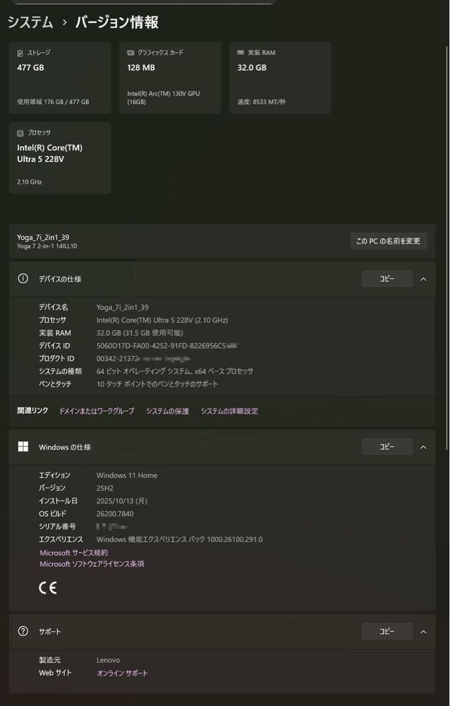The image size is (450, 706).
Task: Open Microsoft サービス規約
Action: (74, 552)
